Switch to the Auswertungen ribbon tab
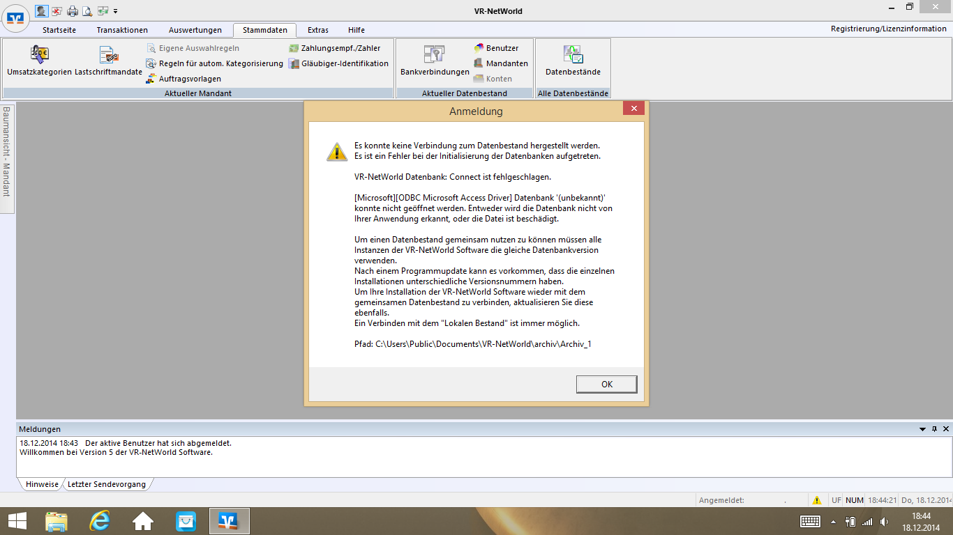 tap(195, 30)
